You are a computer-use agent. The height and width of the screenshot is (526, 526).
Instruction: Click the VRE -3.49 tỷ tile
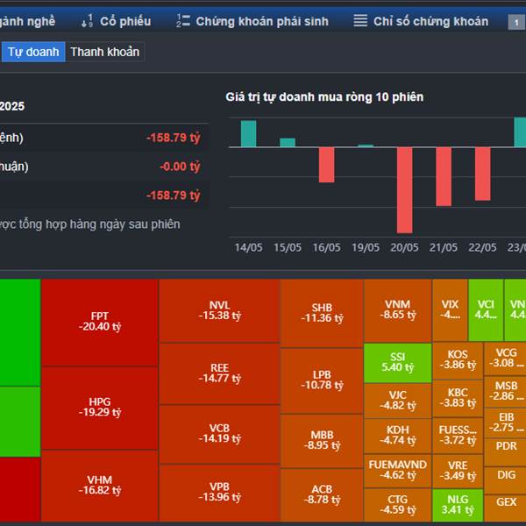[458, 472]
